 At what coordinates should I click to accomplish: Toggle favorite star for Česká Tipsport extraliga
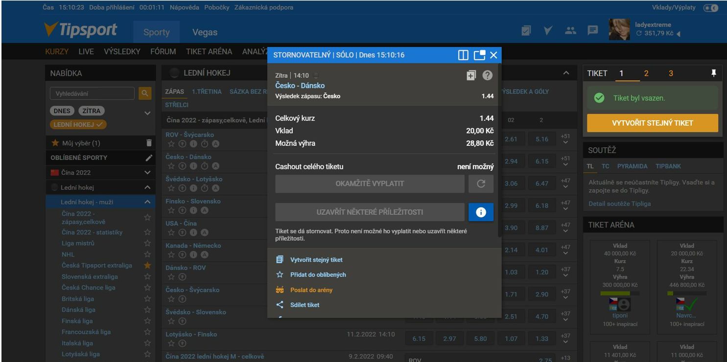147,265
